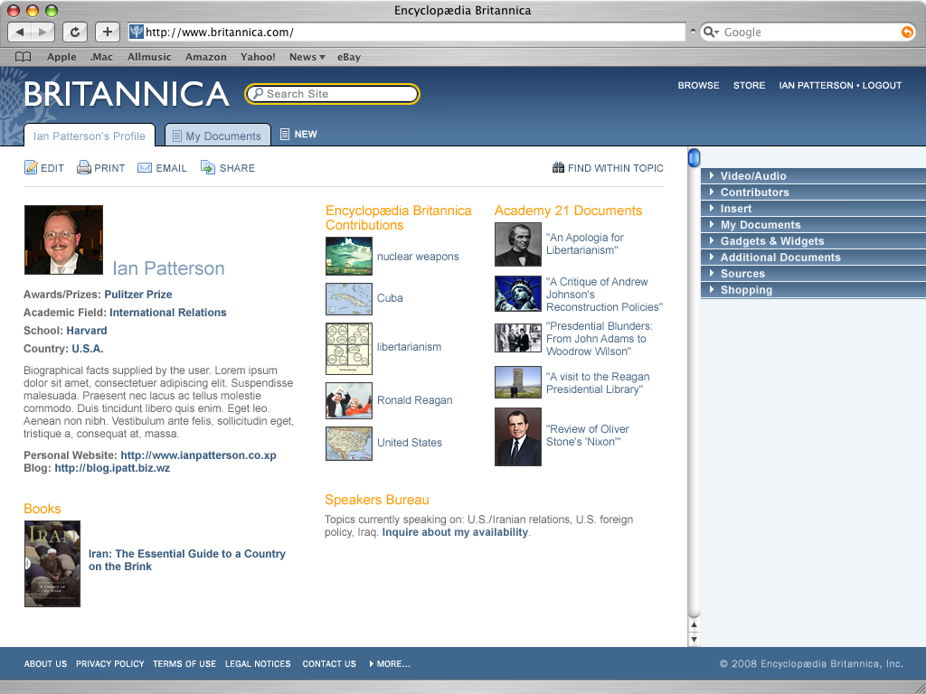Click the browser reload button
Image resolution: width=926 pixels, height=694 pixels.
pos(75,32)
